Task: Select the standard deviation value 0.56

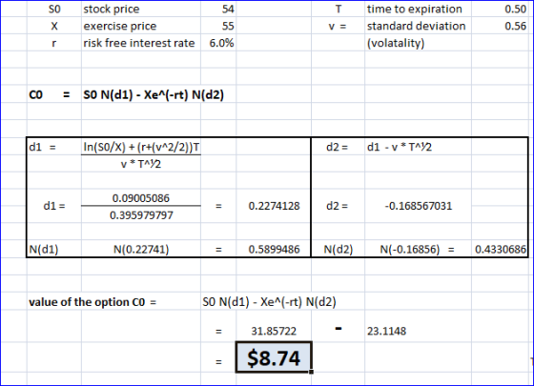Action: click(x=515, y=26)
